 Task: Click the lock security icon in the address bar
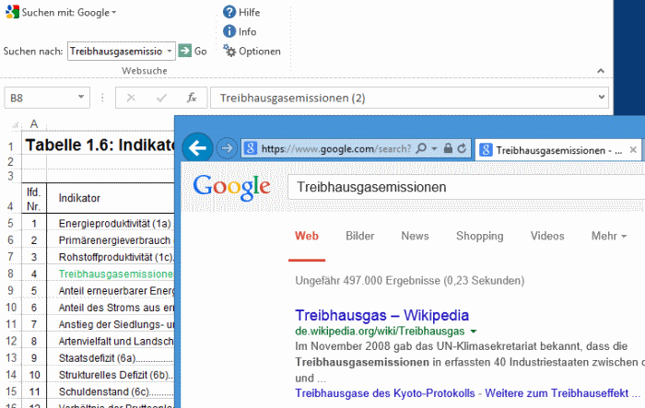(x=448, y=148)
